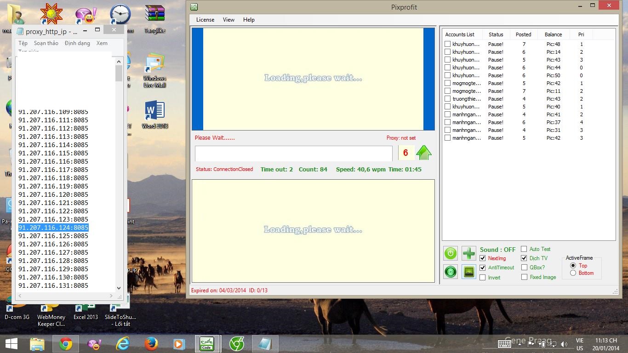Open Internet Explorer from the taskbar
Image resolution: width=628 pixels, height=353 pixels.
click(123, 344)
